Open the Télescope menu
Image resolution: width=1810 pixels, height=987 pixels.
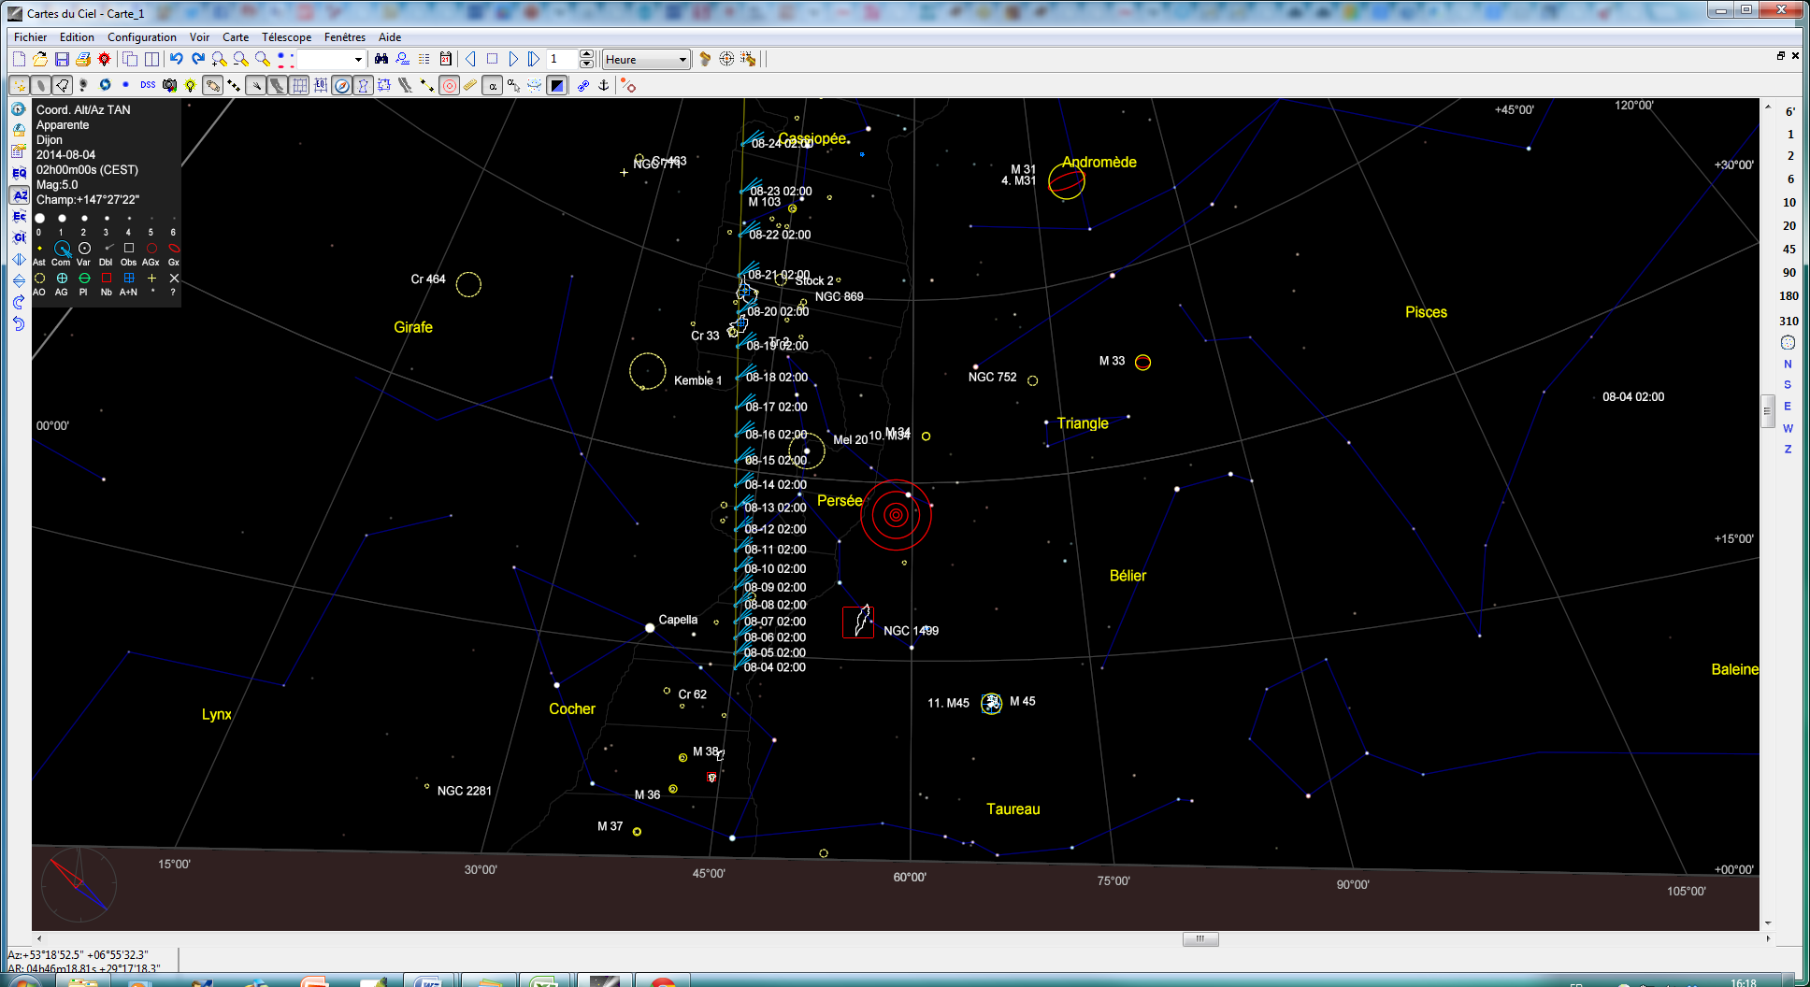click(x=286, y=37)
